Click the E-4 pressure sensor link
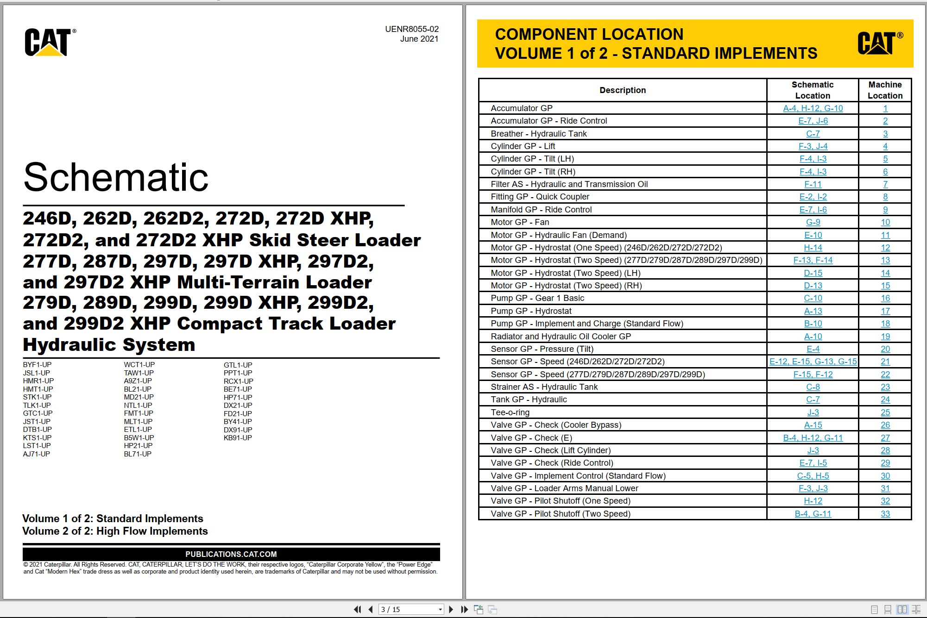 [813, 349]
